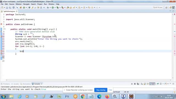Screen dimensions: 176x99
Task: Click error marker on line 16
Action: coord(1,51)
